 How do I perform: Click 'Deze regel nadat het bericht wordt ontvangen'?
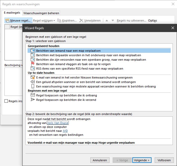59,119
